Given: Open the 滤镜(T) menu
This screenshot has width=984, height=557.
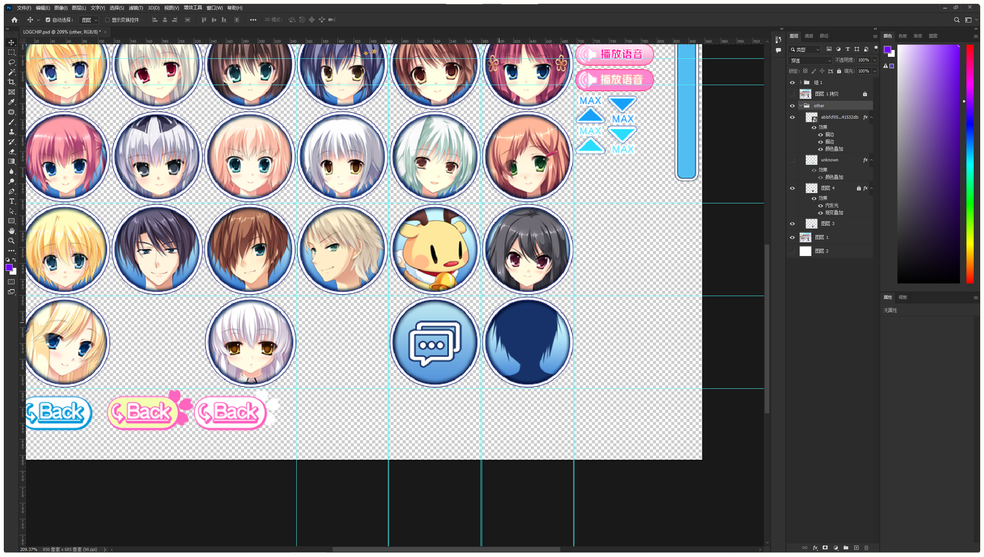Looking at the screenshot, I should 136,8.
